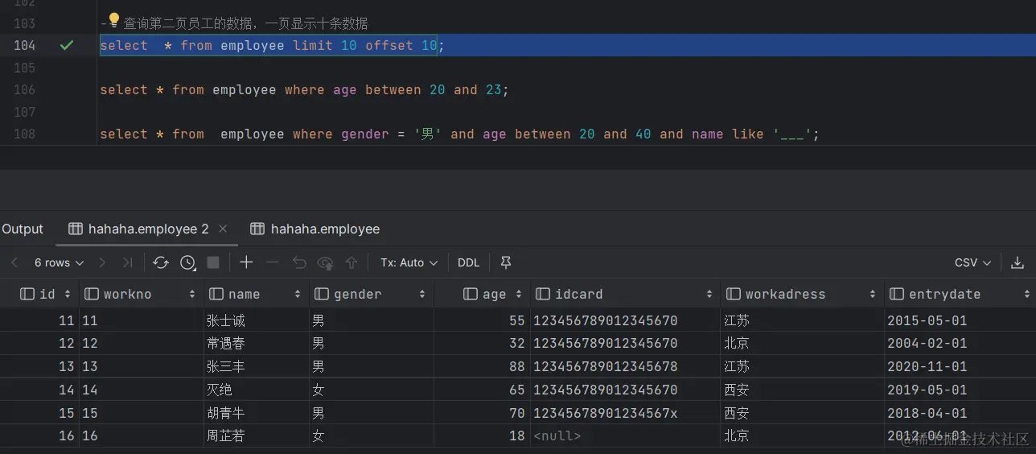Toggle sort on the age column
1036x454 pixels.
(518, 295)
